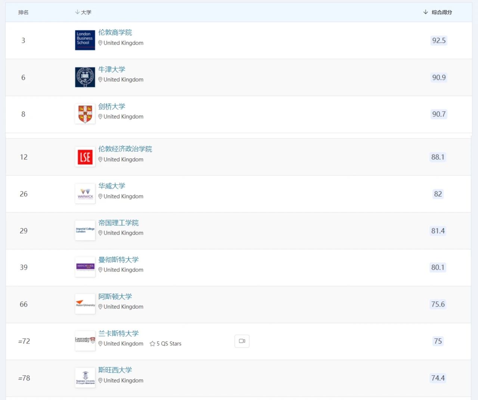Click location pin icon under 帝国理工学院
Viewport: 478px width, 400px height.
100,233
